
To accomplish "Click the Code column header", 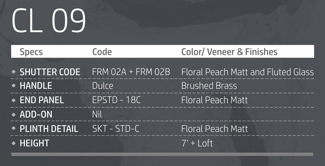I will tap(102, 52).
